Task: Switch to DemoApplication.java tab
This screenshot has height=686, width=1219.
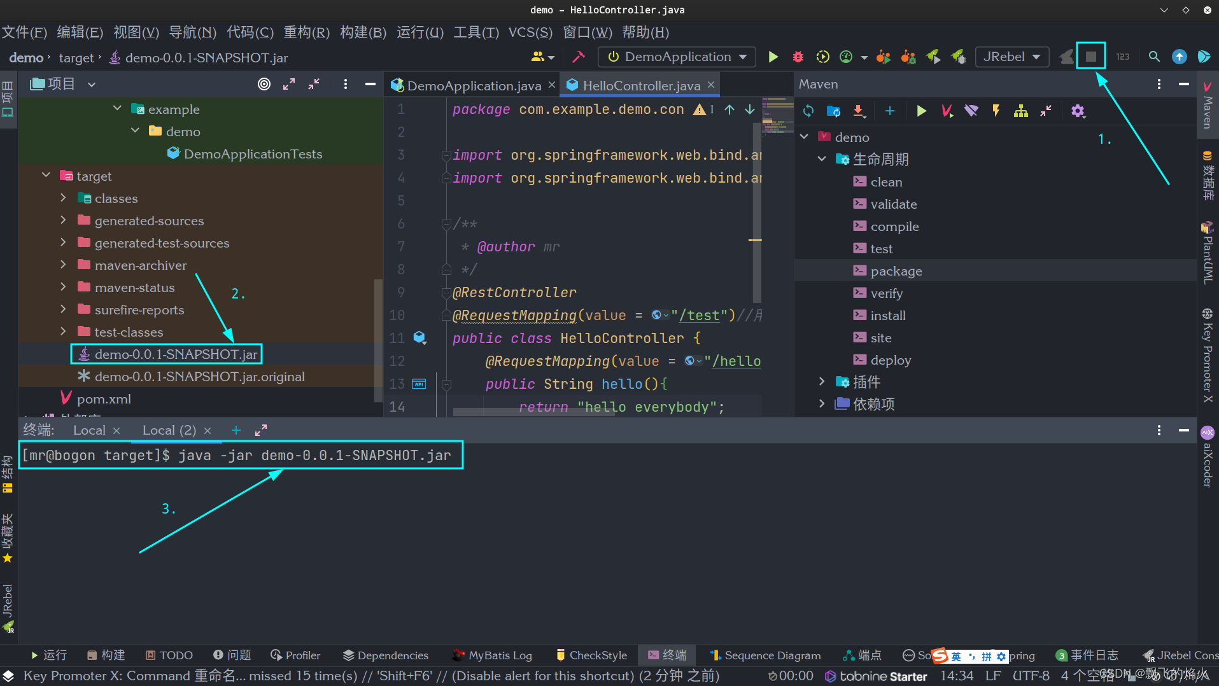Action: point(474,85)
